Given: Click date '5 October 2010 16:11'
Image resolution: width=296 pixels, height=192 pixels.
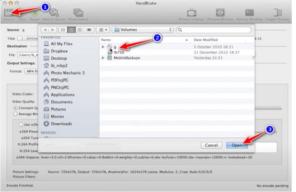Looking at the screenshot, I should pos(214,47).
